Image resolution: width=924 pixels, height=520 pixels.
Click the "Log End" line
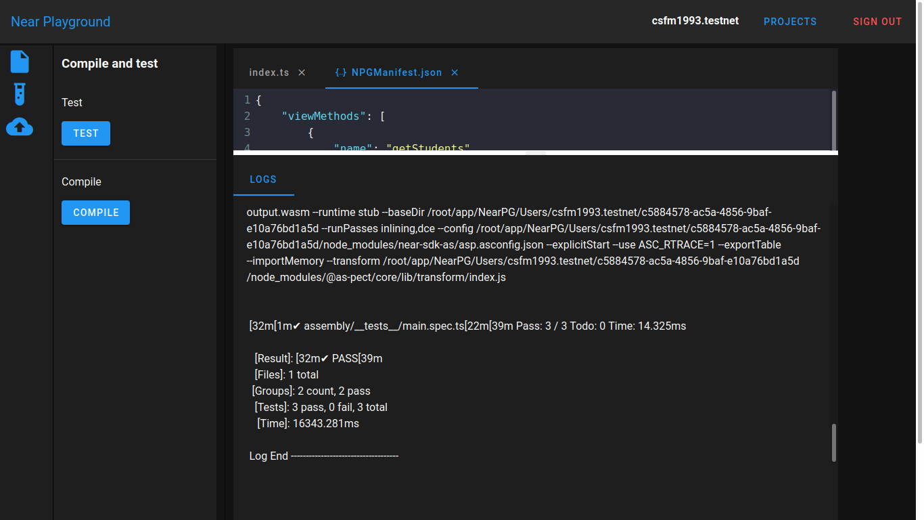point(324,456)
